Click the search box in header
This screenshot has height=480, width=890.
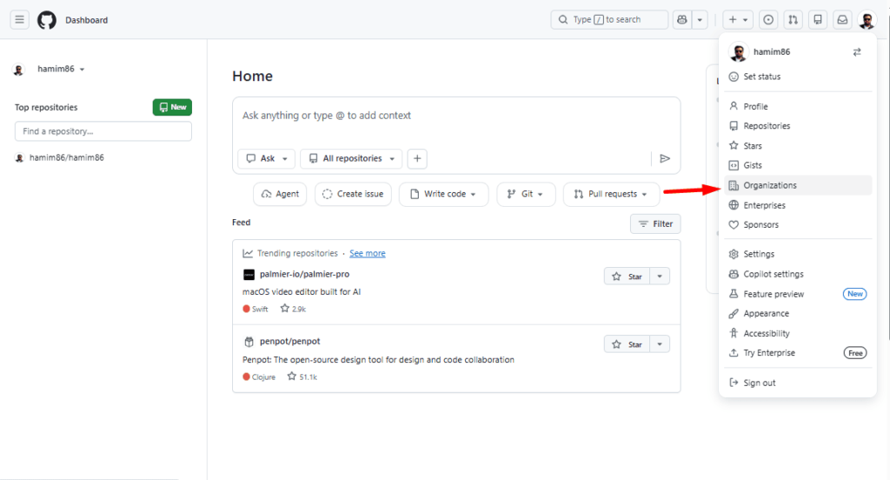click(x=609, y=20)
